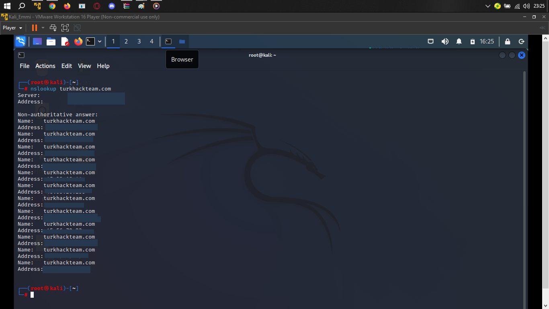Launch the text editor from Kali panel
549x309 pixels.
(65, 41)
